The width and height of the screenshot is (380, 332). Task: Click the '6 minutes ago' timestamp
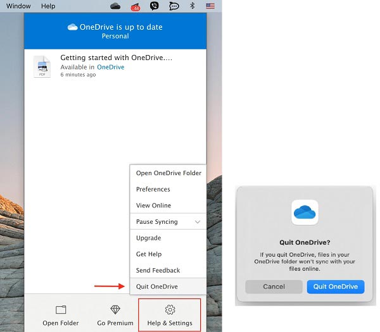tap(78, 75)
